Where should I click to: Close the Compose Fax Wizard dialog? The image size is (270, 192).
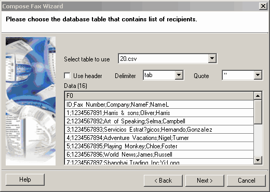[x=263, y=6]
